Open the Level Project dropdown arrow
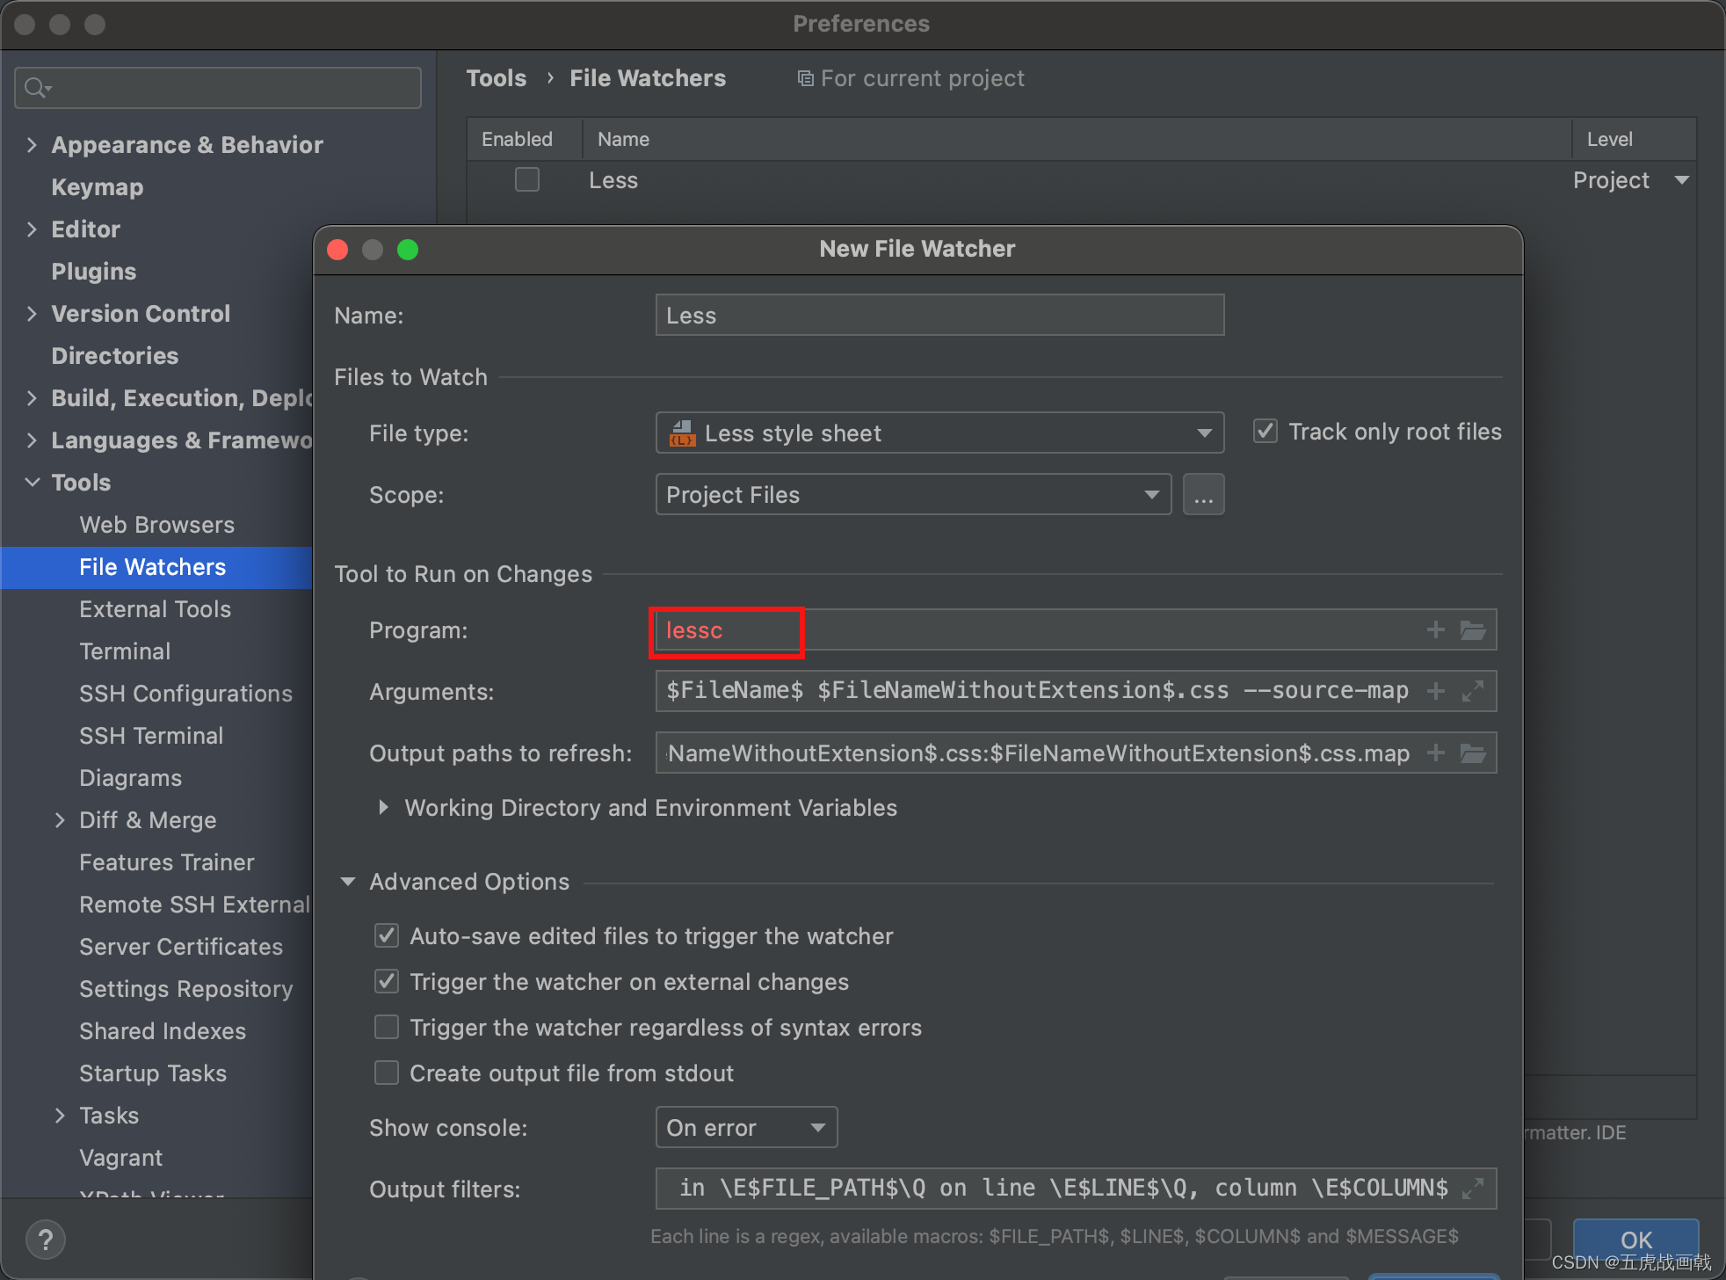 pos(1681,180)
